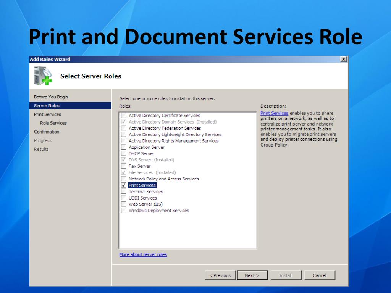
Task: Select the Web Server (IIS) label
Action: (145, 204)
